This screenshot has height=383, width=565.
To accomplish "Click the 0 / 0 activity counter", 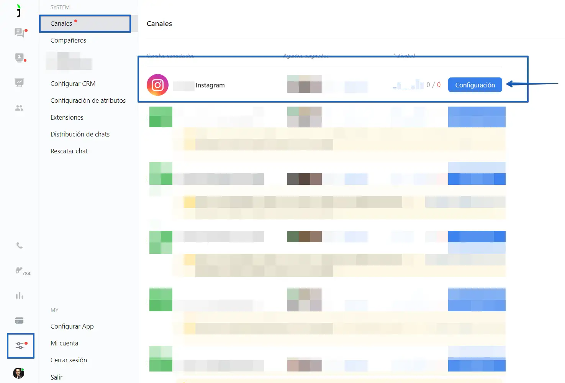I will point(433,85).
